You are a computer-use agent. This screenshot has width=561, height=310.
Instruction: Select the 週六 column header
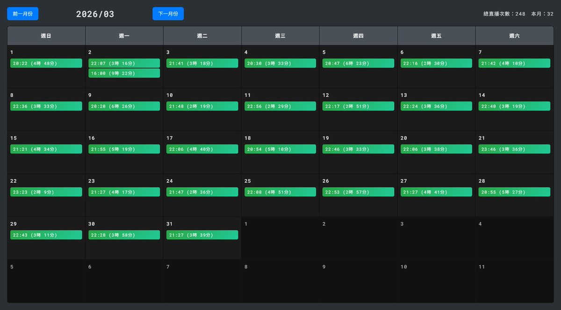tap(515, 36)
